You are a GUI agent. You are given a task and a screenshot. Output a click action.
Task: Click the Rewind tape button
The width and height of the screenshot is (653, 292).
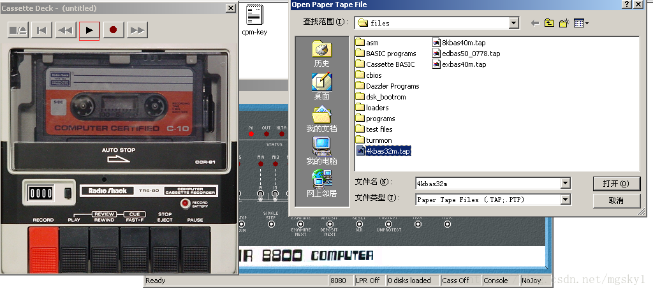pos(65,30)
